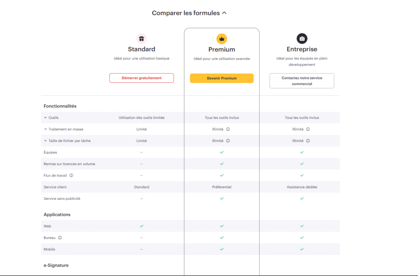This screenshot has height=276, width=418.
Task: Click Contactez notre service commercial button
Action: [302, 81]
